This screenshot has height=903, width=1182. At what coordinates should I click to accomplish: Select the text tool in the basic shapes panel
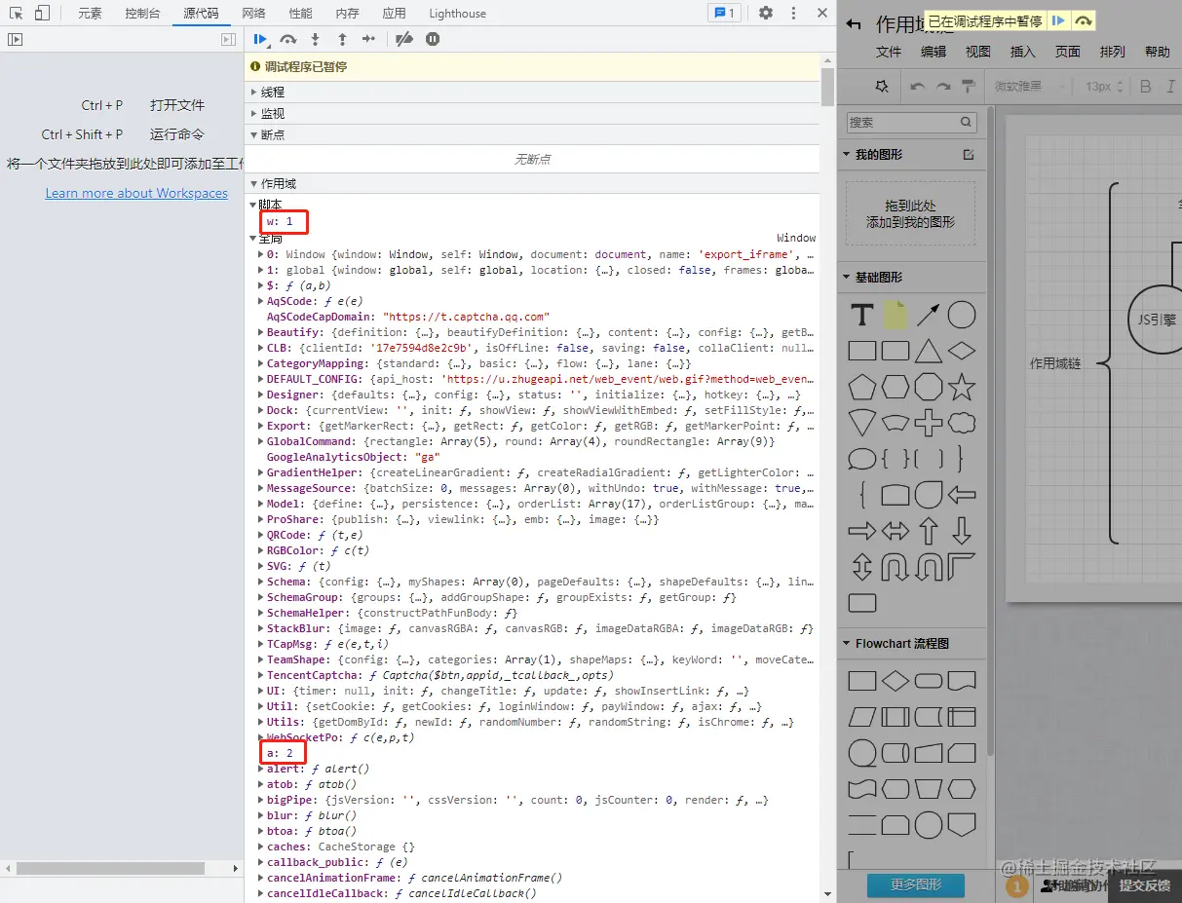pyautogui.click(x=861, y=314)
